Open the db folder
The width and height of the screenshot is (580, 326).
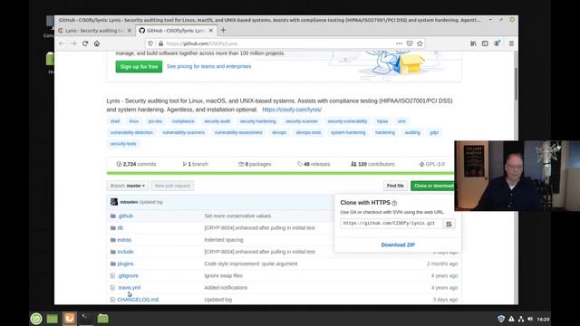[x=121, y=228]
